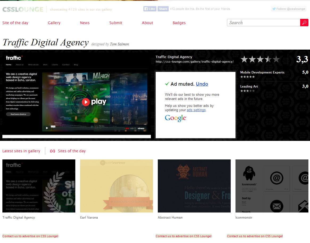Click the leftmost Contact us to advertise link
Screen dimensions: 310x243
click(30, 236)
